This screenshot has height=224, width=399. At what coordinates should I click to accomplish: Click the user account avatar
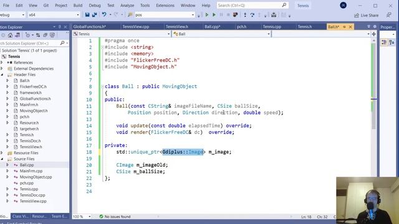[x=343, y=6]
